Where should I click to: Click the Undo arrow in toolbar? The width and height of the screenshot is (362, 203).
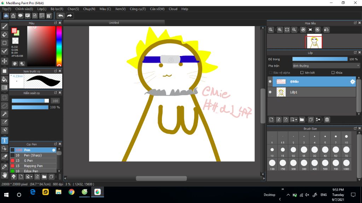pyautogui.click(x=60, y=16)
